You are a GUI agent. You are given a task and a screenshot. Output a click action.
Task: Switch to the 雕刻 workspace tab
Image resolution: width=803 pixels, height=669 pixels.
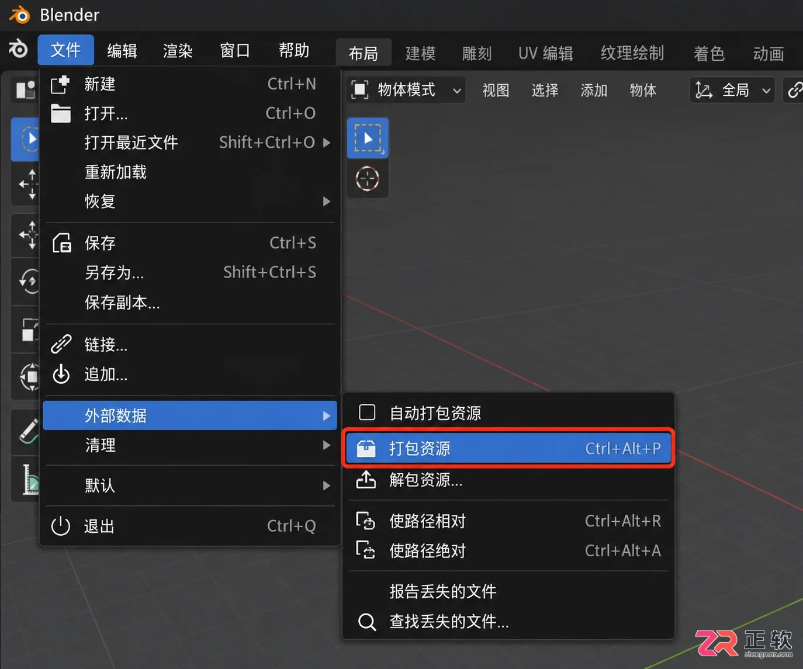coord(477,53)
